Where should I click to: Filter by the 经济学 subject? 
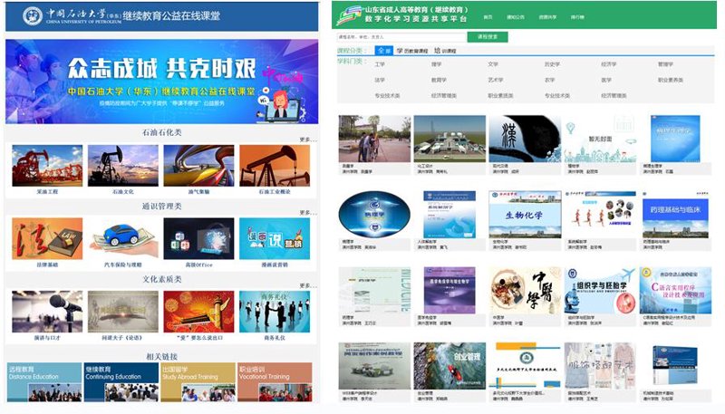tap(608, 64)
